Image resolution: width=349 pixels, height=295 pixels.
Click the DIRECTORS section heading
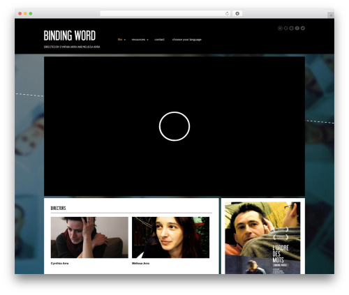(58, 208)
